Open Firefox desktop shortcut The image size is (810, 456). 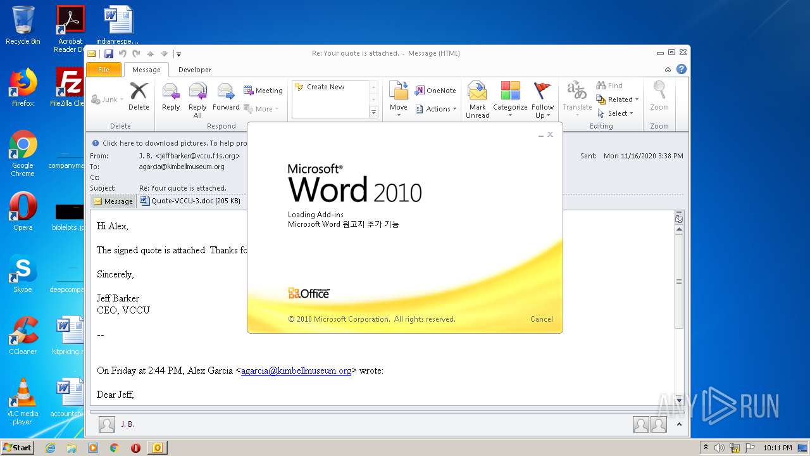point(23,87)
